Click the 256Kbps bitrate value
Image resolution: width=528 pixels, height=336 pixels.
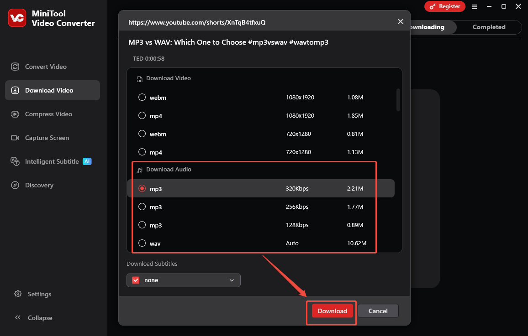point(297,207)
